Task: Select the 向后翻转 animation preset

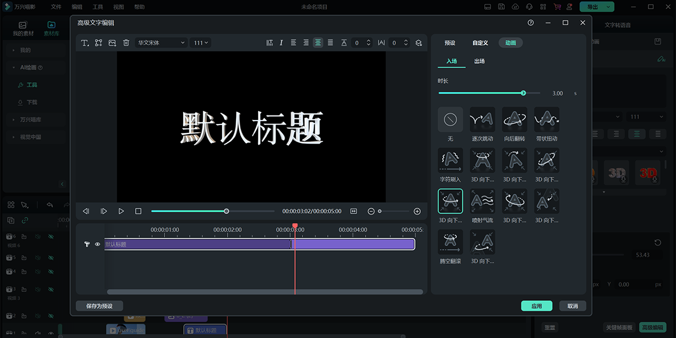Action: [514, 119]
